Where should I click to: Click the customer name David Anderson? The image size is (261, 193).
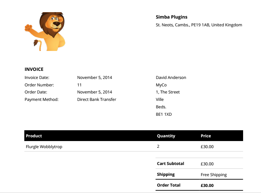point(171,78)
